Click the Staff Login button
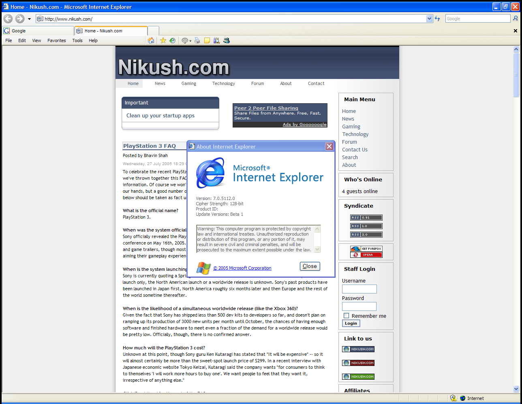Viewport: 522px width, 404px height. coord(351,323)
